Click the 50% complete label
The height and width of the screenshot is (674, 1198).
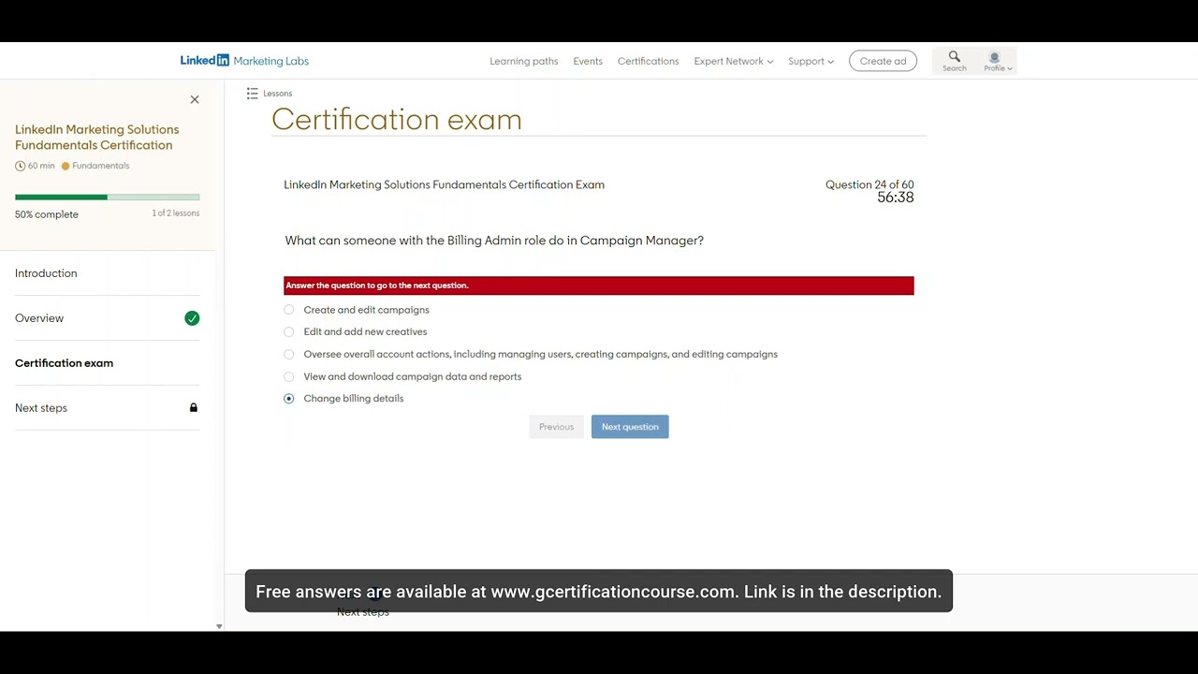(47, 214)
